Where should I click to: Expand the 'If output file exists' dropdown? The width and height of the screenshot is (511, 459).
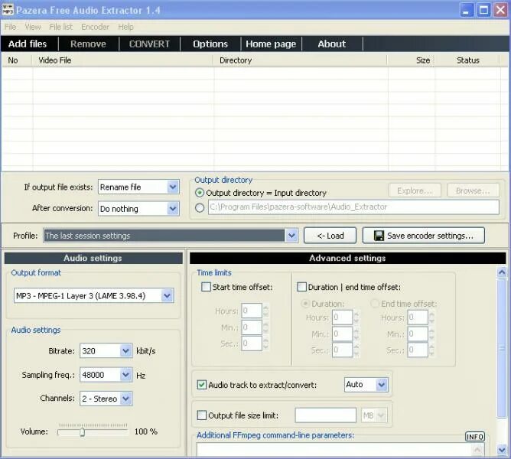(173, 187)
